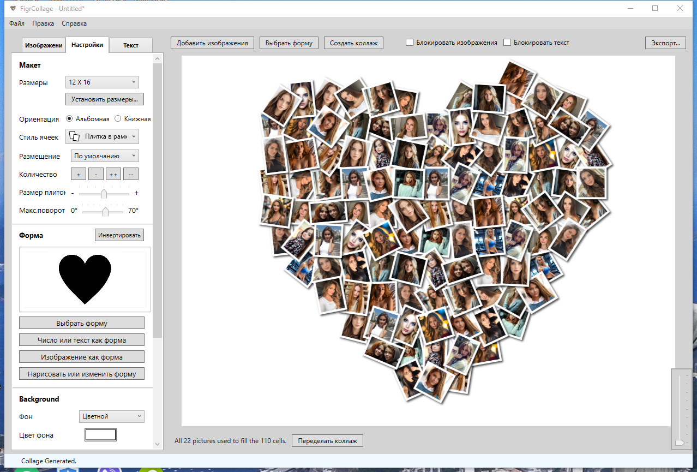Click the Создать коллаж button

click(x=353, y=43)
